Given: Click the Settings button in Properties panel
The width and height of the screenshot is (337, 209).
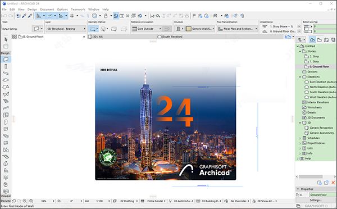Looking at the screenshot, I should tap(316, 200).
